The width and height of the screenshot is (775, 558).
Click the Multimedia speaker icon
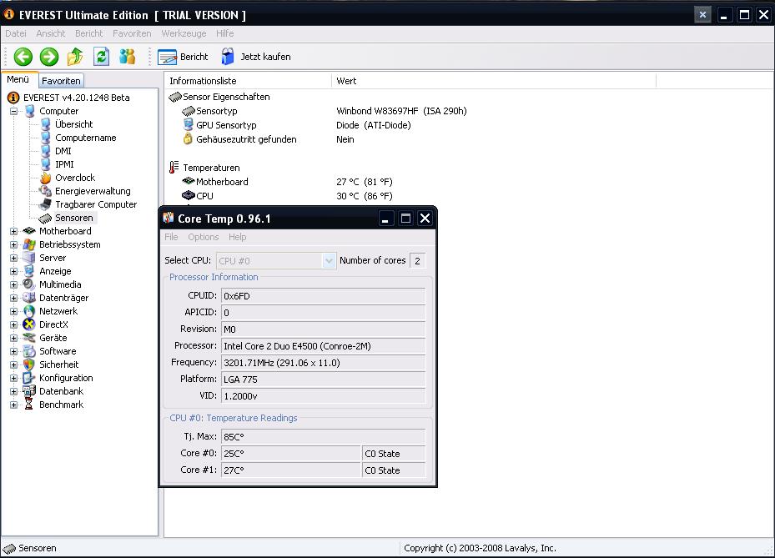29,284
